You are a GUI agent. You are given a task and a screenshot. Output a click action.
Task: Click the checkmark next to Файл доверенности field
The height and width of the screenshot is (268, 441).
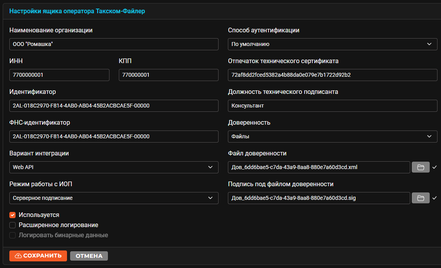coord(434,167)
